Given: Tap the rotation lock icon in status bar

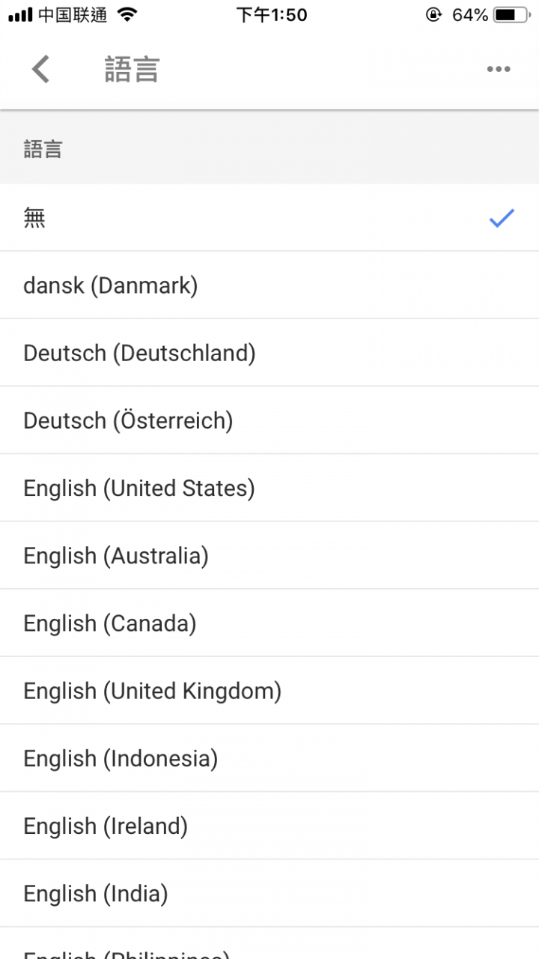Looking at the screenshot, I should pos(433,14).
